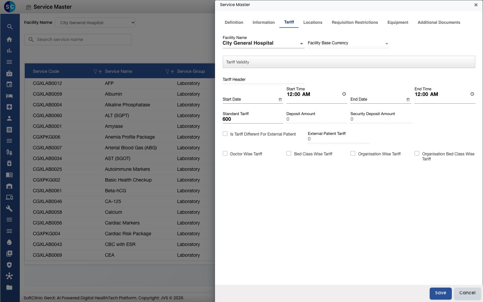The width and height of the screenshot is (483, 302).
Task: Open the Equipment tab
Action: click(398, 22)
